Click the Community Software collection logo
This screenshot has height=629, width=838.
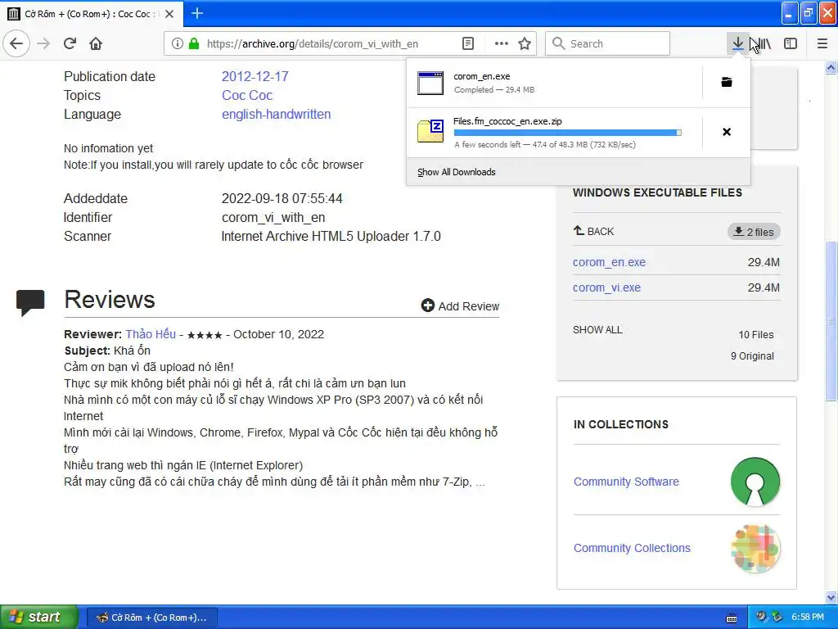coord(755,482)
